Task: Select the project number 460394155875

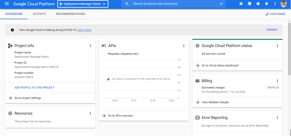Action: (24, 77)
